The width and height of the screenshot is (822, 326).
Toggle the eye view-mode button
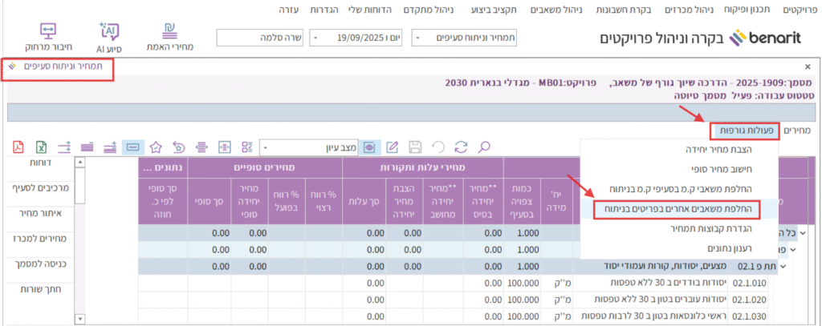point(368,147)
